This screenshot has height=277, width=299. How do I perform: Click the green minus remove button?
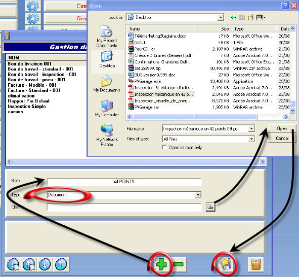[179, 264]
